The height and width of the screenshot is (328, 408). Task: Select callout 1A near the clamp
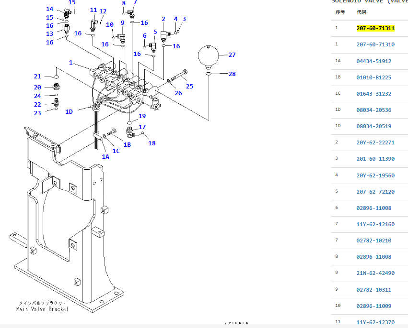(105, 157)
